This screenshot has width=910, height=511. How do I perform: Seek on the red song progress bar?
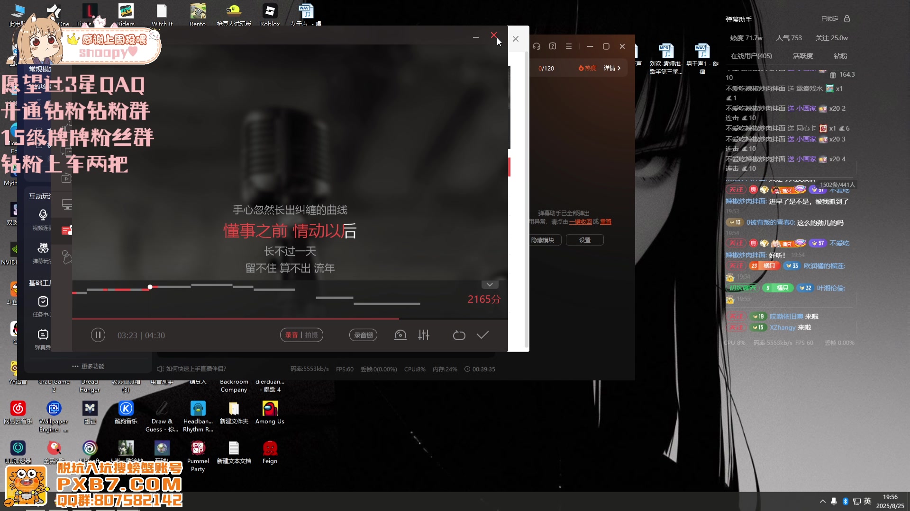[290, 319]
